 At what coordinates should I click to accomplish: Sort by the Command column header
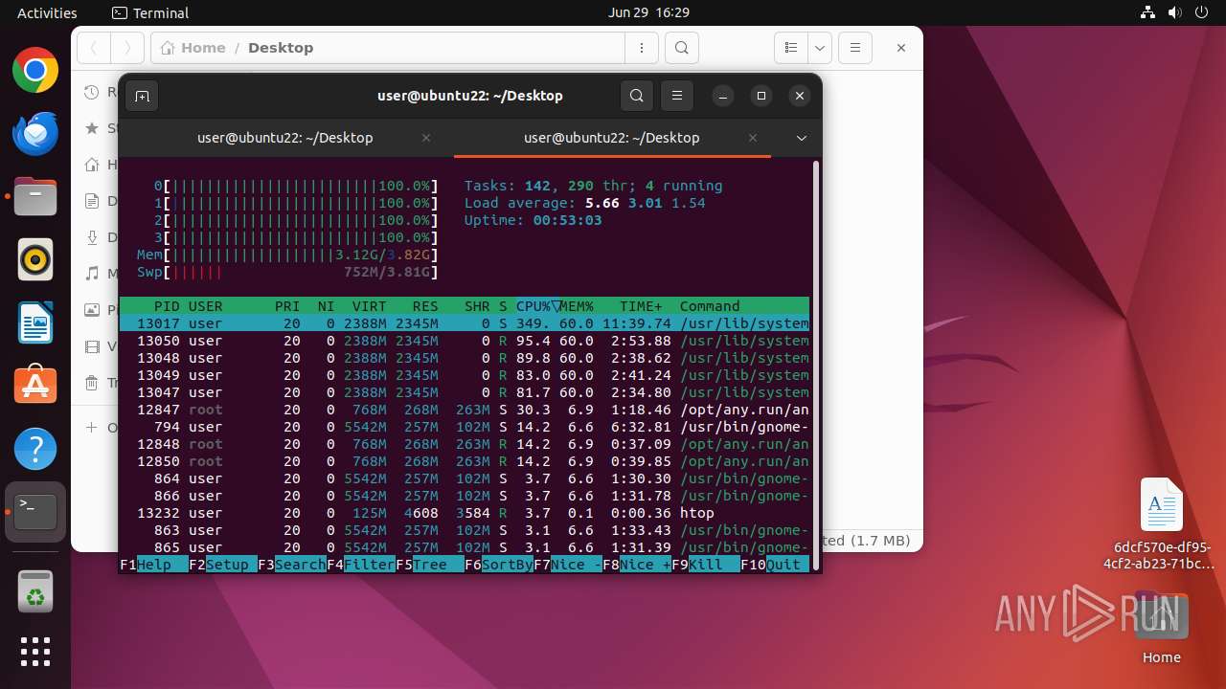tap(710, 306)
